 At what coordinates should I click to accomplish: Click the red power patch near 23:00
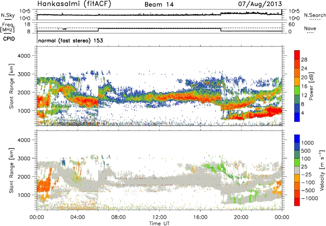tap(272, 111)
